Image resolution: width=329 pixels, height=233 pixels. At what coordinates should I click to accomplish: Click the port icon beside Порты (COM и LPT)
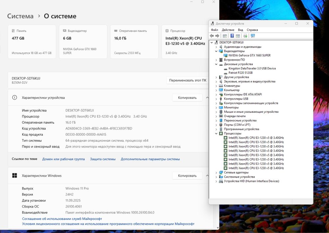pyautogui.click(x=221, y=125)
